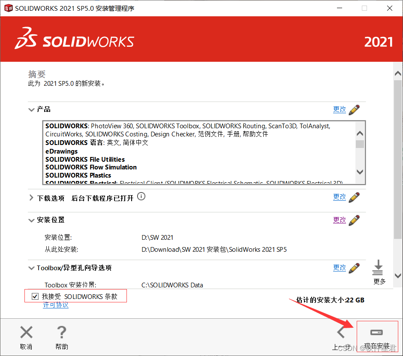Open the 许可协议 link
The image size is (403, 356).
[55, 305]
